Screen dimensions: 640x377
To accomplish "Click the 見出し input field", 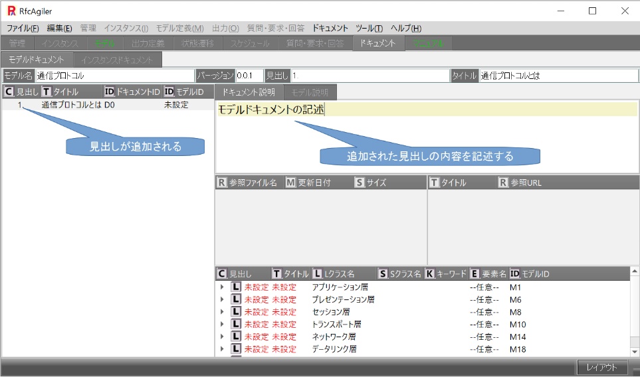I will pos(370,76).
